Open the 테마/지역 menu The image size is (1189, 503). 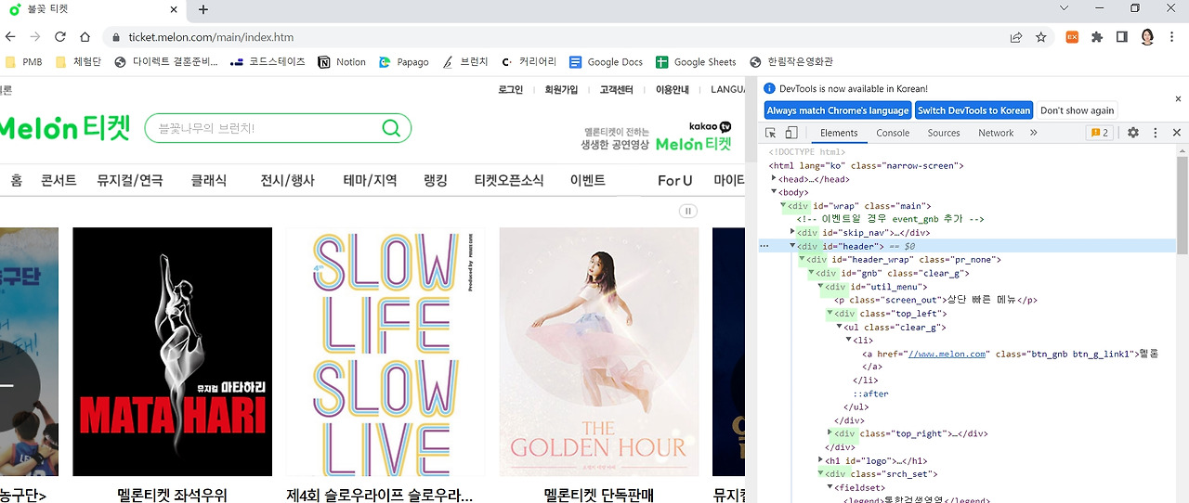pyautogui.click(x=370, y=180)
